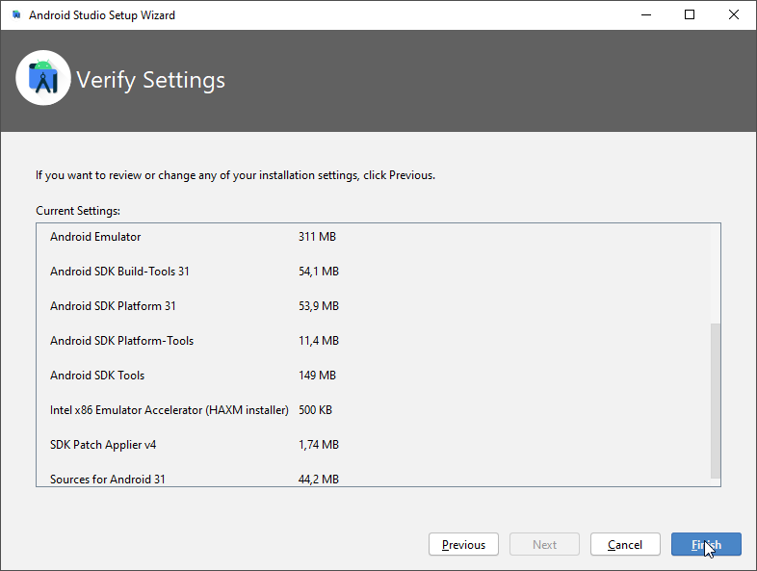Click the disabled Next button
Screen dimensions: 757x571
pos(544,544)
